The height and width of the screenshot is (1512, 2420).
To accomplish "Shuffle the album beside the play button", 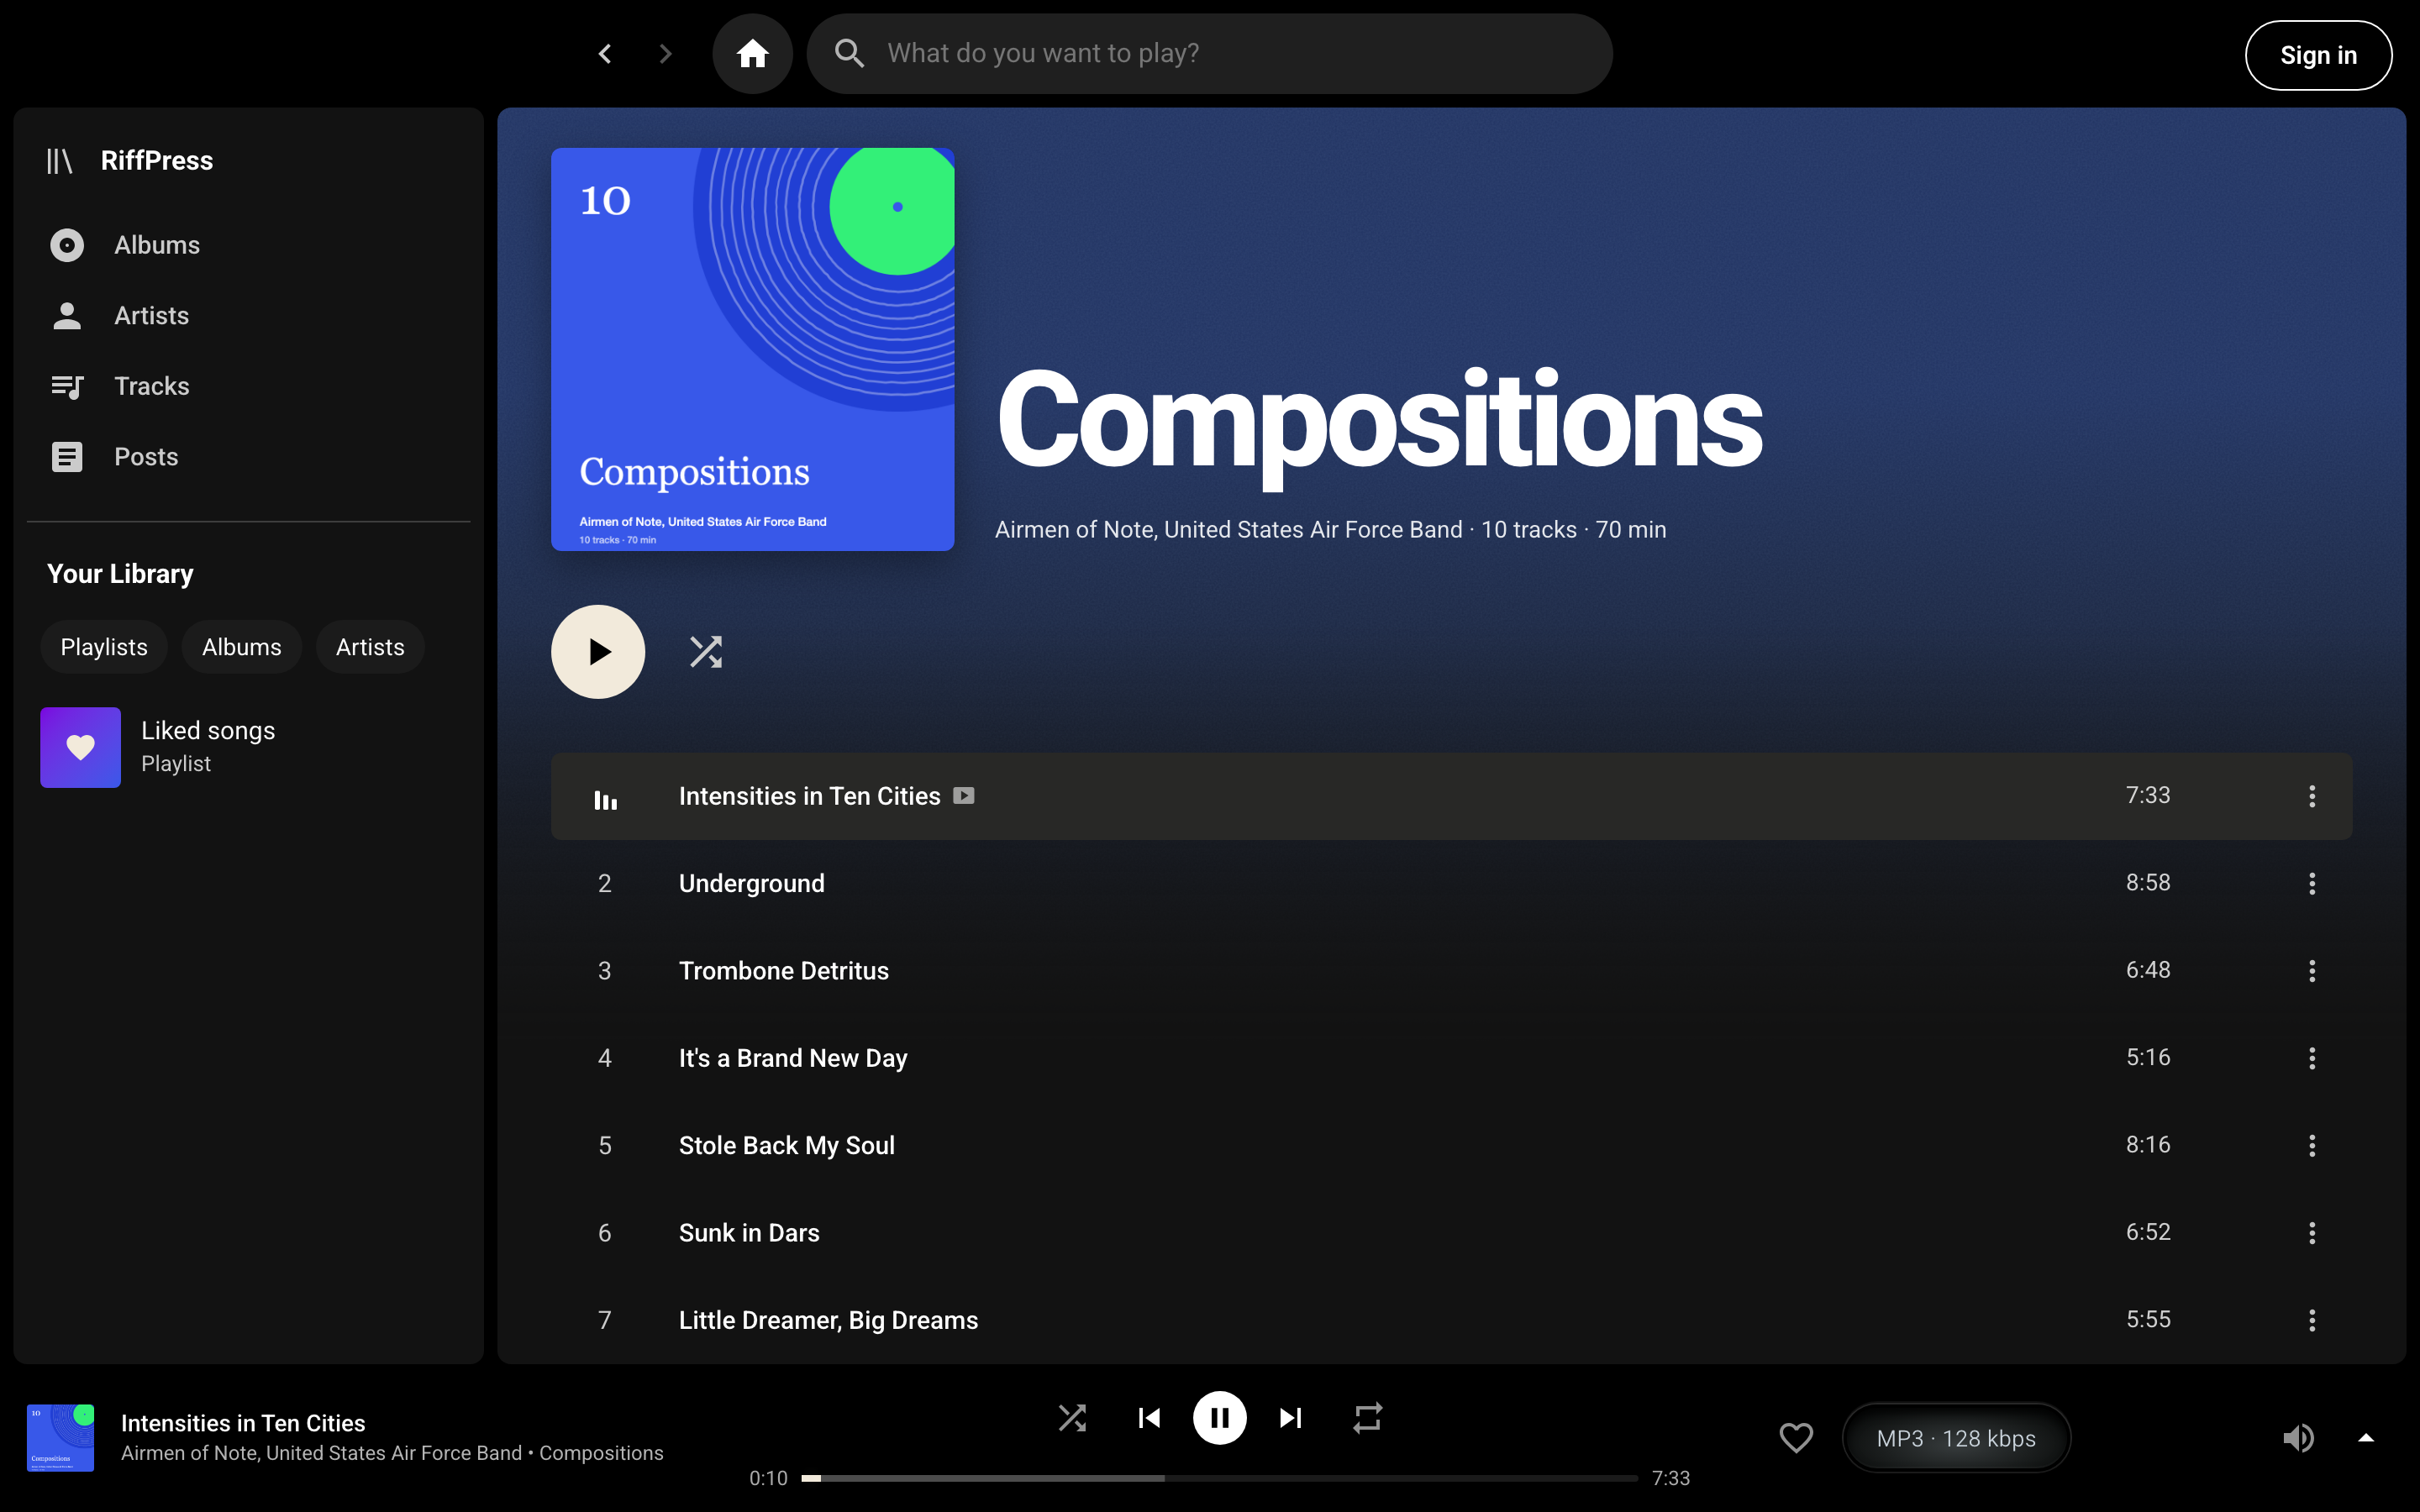I will click(x=706, y=652).
